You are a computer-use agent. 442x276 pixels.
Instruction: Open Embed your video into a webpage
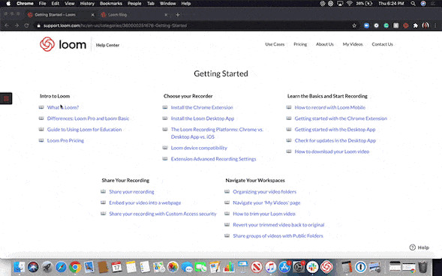click(145, 202)
